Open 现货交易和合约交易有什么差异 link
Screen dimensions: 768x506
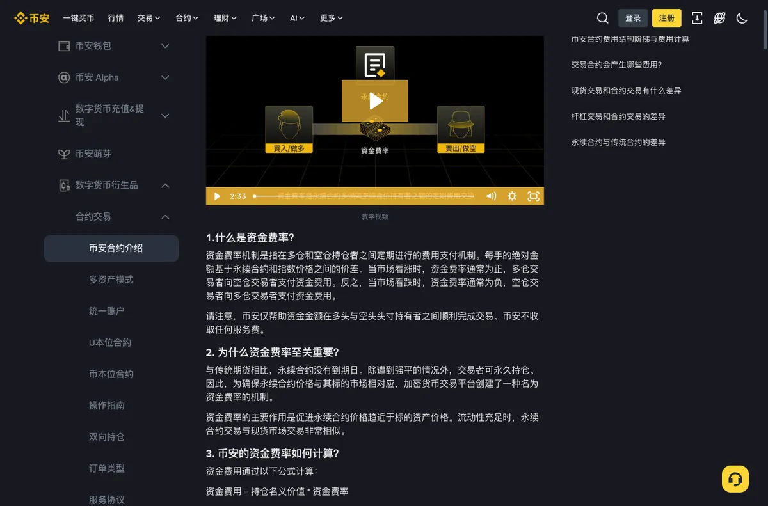point(627,91)
